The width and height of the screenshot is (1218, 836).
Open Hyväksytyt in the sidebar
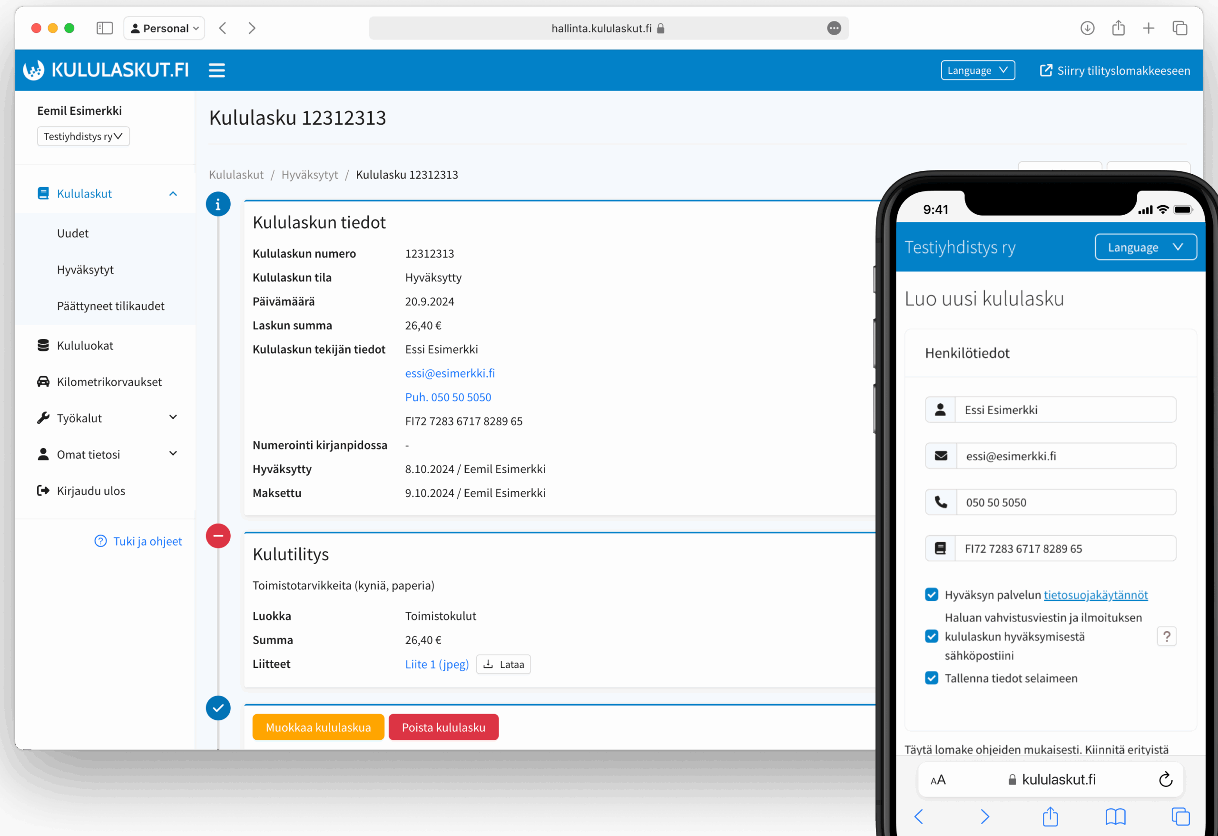[x=86, y=269]
